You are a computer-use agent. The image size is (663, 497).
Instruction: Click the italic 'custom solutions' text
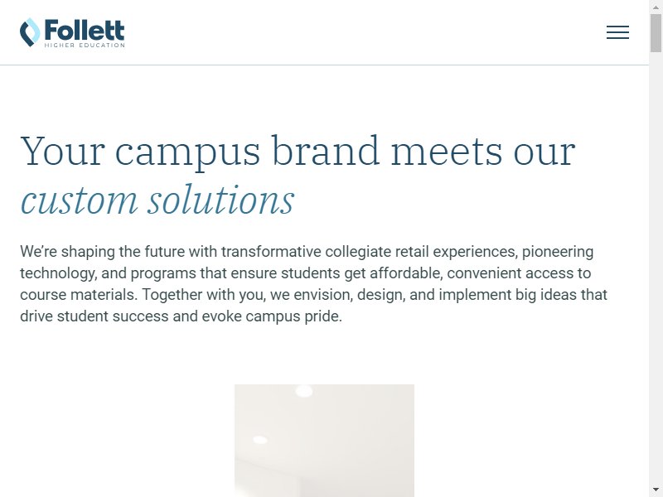tap(157, 200)
